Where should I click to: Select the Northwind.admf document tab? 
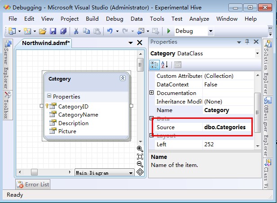click(x=46, y=43)
